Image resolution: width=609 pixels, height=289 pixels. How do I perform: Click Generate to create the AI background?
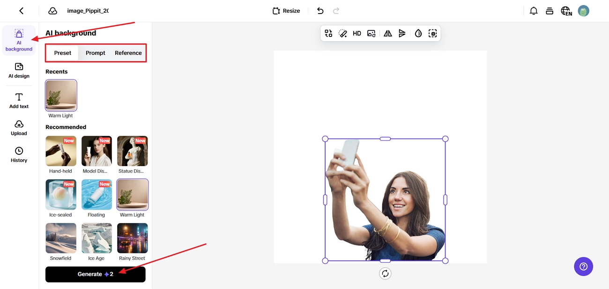pyautogui.click(x=95, y=275)
